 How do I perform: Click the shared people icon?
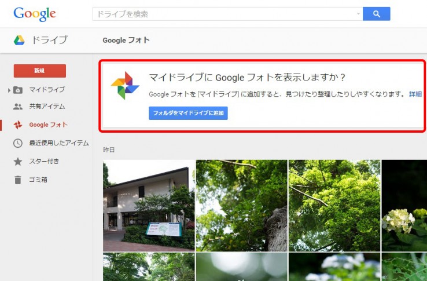pos(18,107)
